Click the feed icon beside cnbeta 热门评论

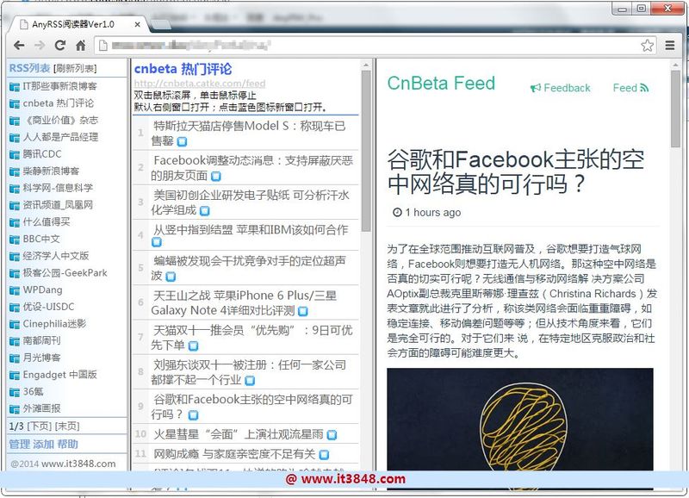click(x=15, y=104)
